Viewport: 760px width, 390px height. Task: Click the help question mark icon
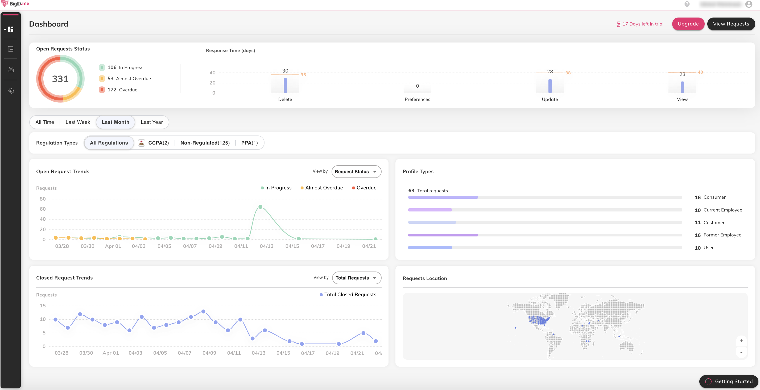point(687,4)
